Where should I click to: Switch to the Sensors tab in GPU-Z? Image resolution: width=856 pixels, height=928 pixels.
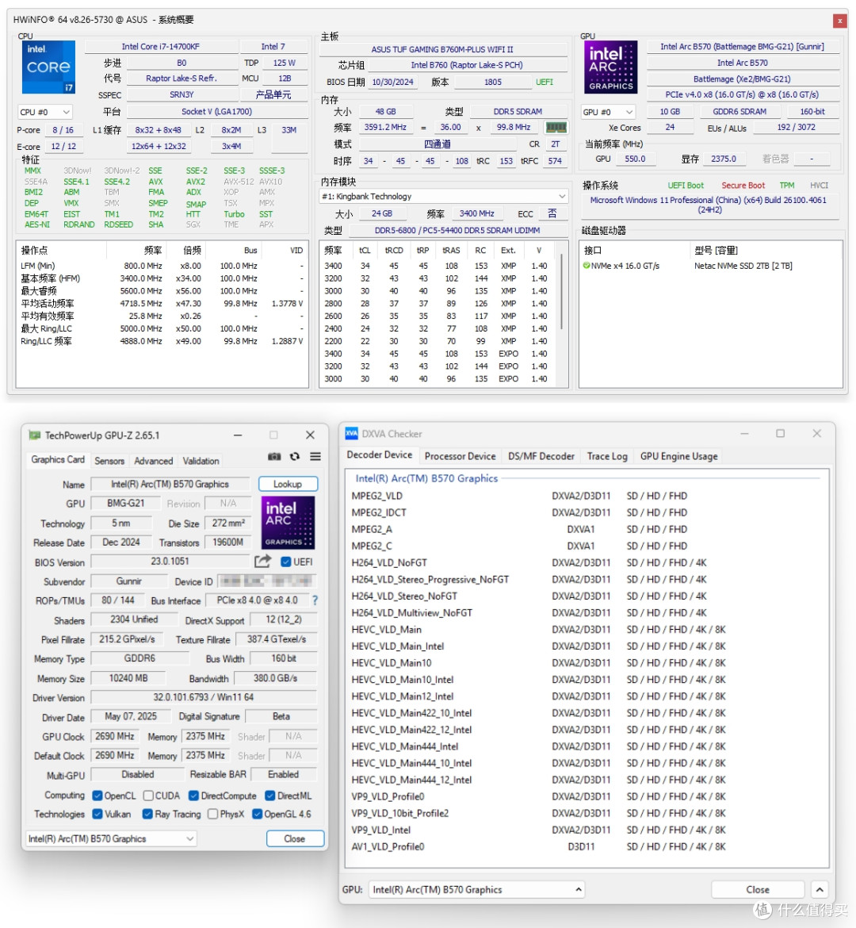pos(109,461)
